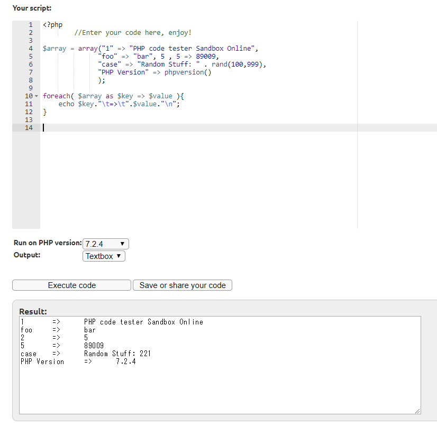Click the $array variable on line 4
The image size is (437, 427).
click(x=54, y=49)
